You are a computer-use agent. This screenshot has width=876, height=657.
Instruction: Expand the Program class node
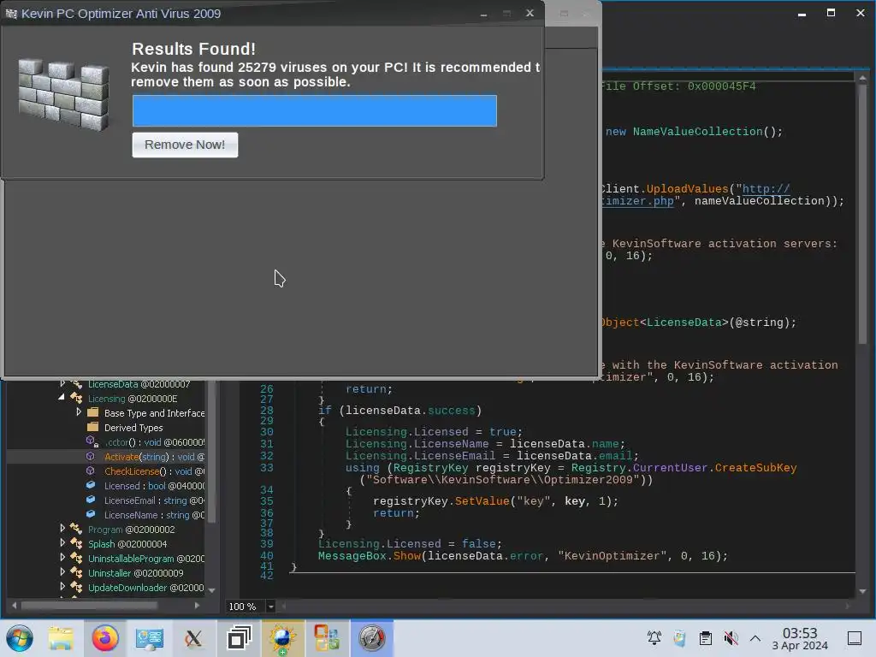coord(62,529)
